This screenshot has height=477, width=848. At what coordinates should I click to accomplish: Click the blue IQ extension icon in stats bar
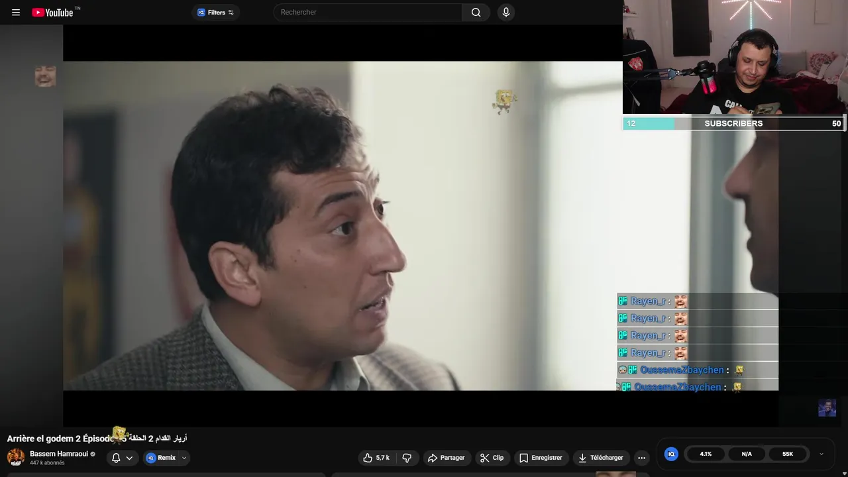(671, 454)
